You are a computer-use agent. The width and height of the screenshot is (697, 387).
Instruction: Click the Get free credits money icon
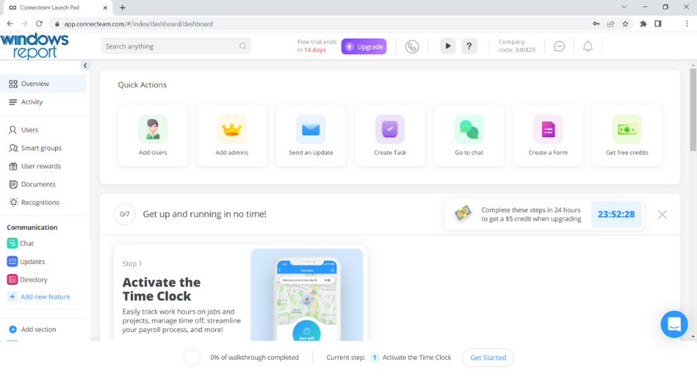[627, 129]
